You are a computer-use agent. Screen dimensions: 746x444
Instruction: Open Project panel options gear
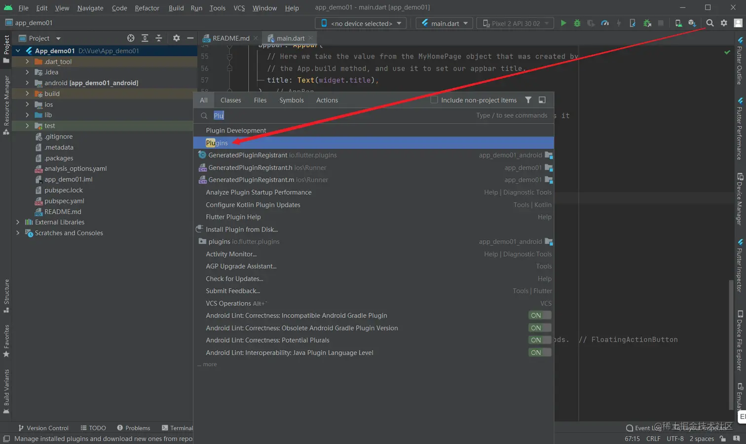[x=176, y=38]
